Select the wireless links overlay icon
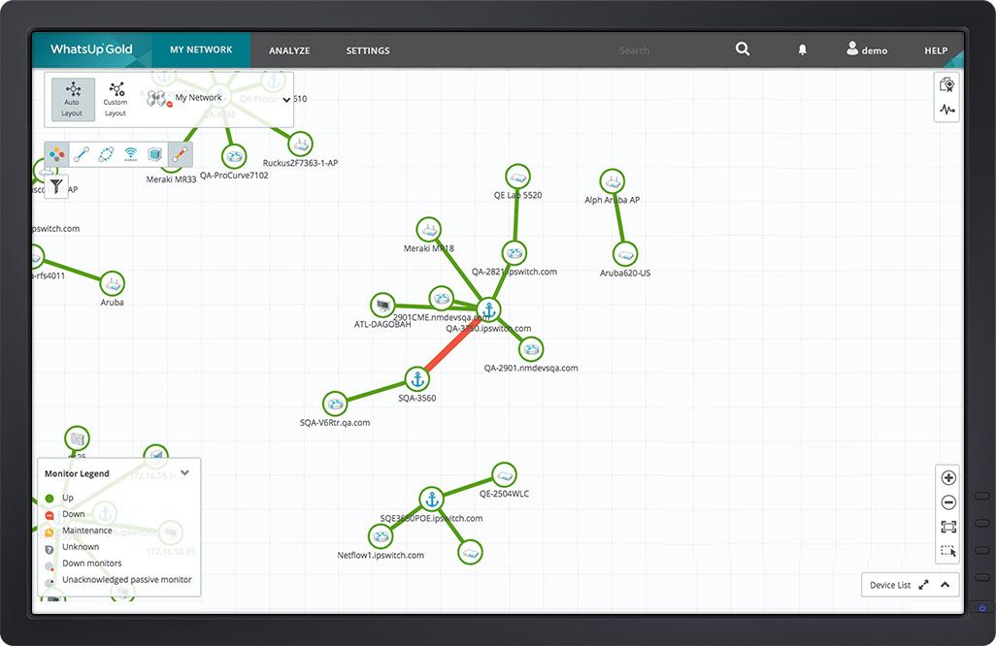Viewport: 996px width, 646px height. 131,153
